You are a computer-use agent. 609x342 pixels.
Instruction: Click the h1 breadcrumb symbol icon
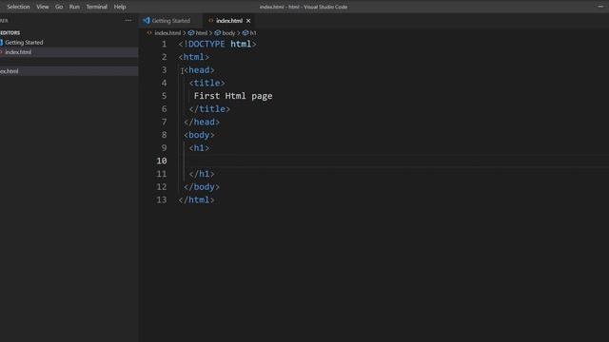point(246,33)
